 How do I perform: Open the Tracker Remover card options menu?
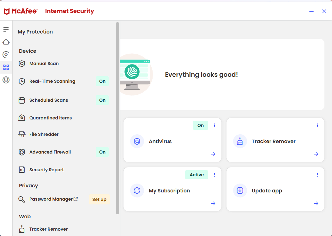317,125
